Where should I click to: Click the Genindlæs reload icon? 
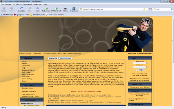(x=21, y=8)
